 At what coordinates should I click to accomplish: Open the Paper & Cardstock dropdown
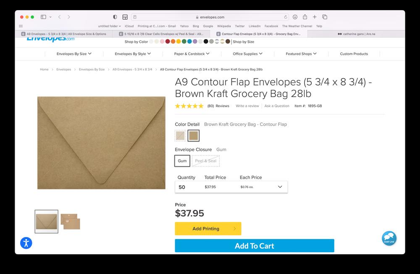[x=192, y=54]
